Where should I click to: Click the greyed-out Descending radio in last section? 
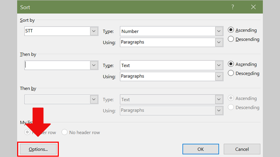[231, 107]
